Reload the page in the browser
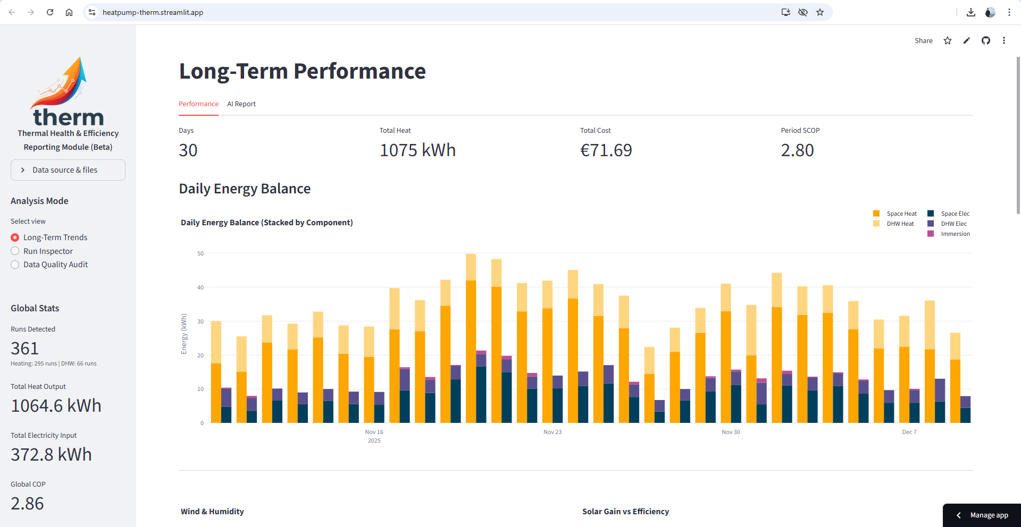The height and width of the screenshot is (527, 1021). (50, 12)
